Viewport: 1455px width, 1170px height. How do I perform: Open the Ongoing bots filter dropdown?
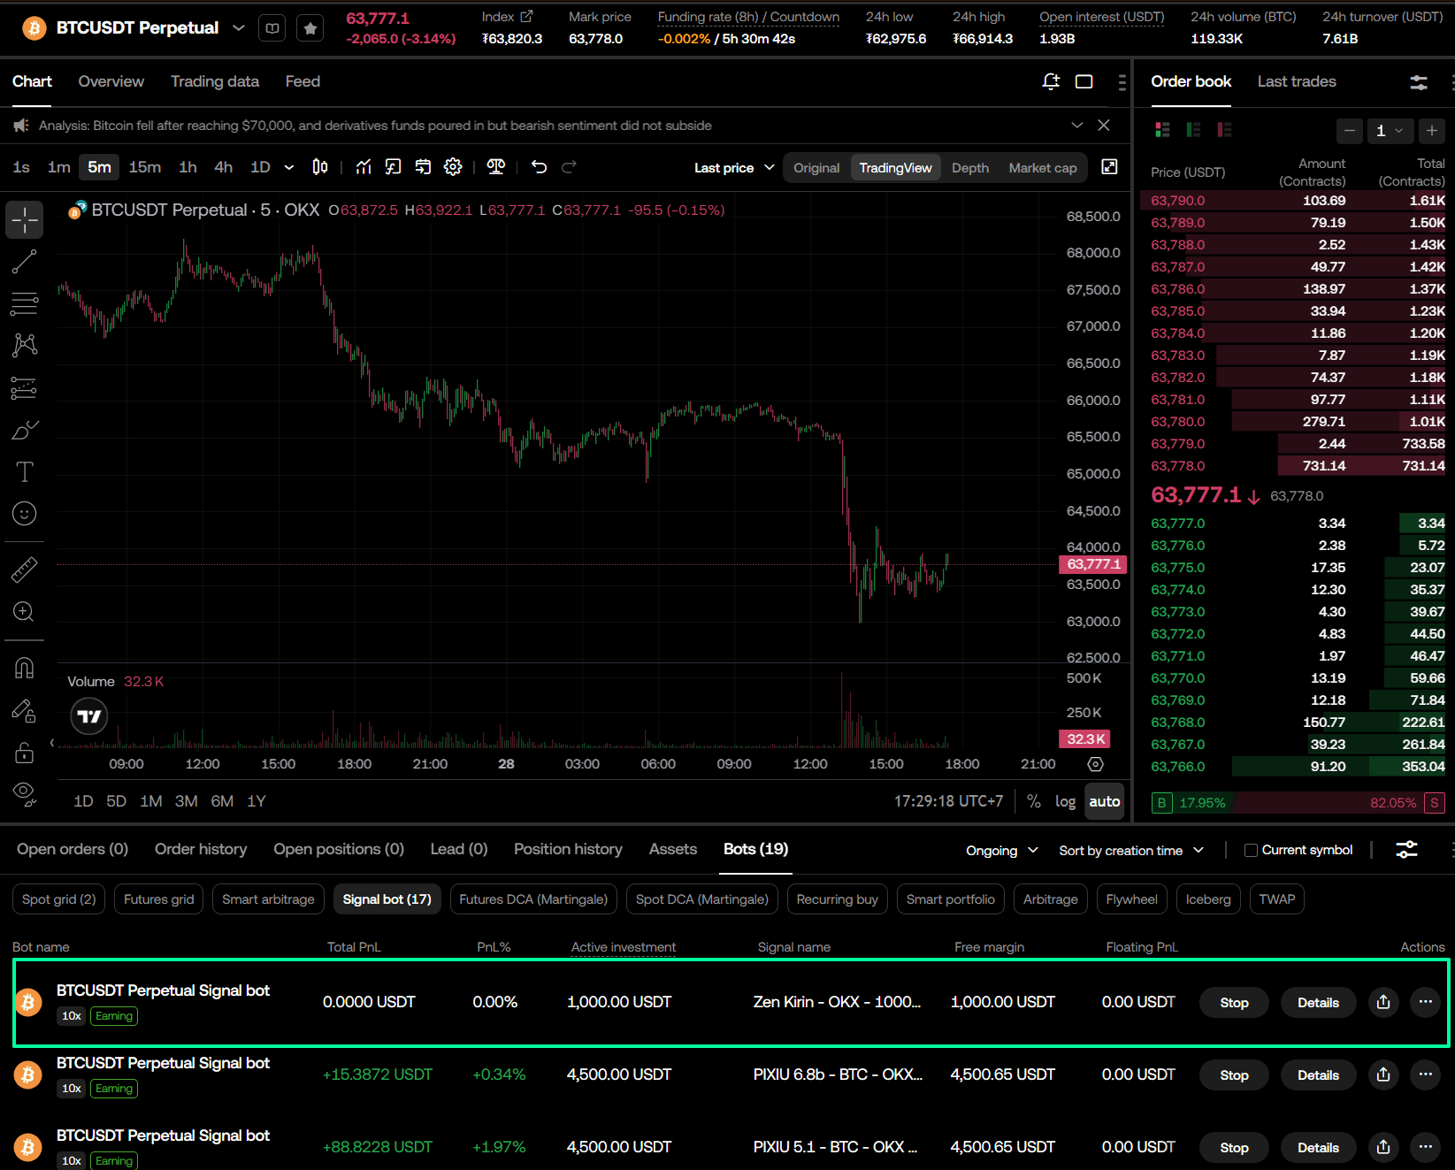click(x=1000, y=850)
